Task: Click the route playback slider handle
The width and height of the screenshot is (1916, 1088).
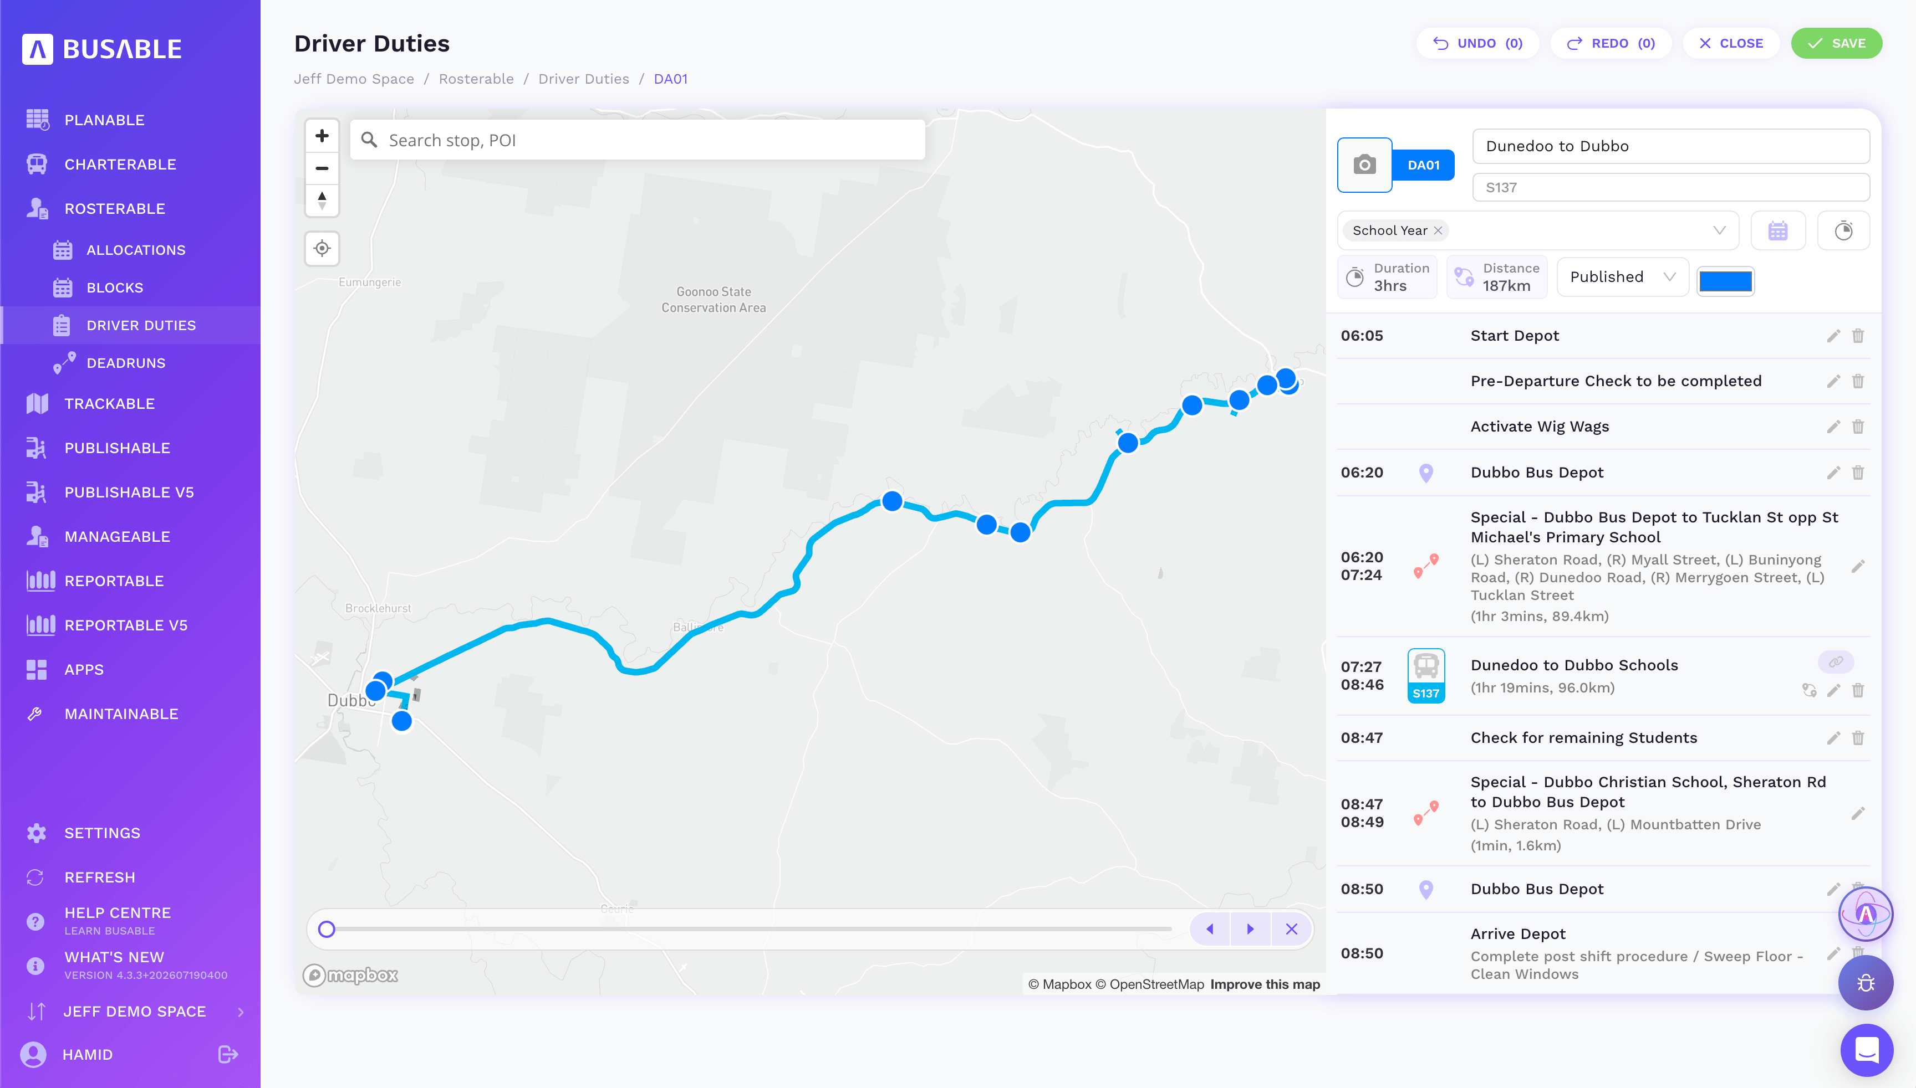Action: point(326,929)
